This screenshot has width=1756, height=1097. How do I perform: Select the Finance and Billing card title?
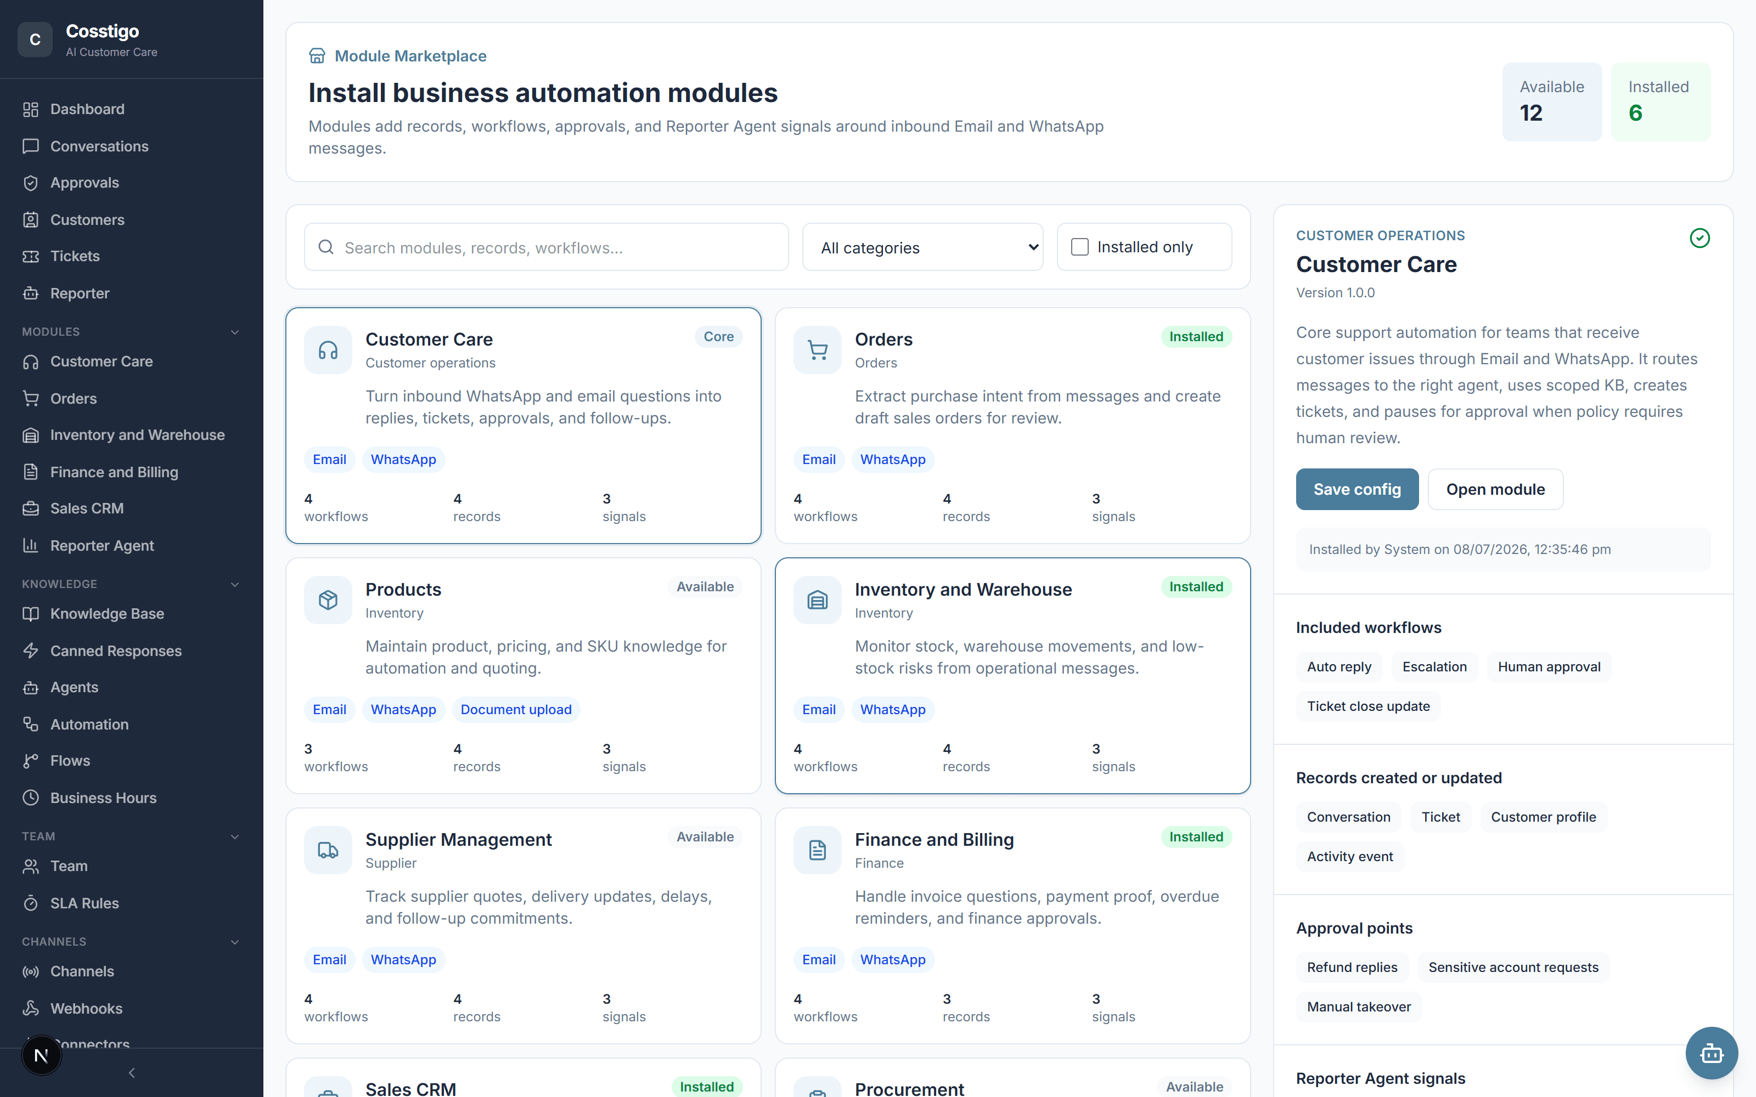[x=934, y=839]
